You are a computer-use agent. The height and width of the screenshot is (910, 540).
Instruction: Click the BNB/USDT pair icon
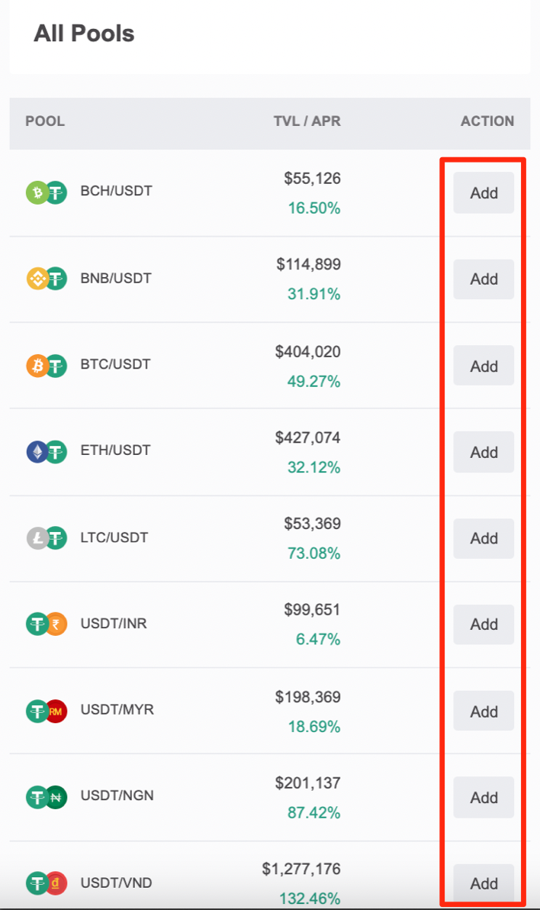click(47, 279)
